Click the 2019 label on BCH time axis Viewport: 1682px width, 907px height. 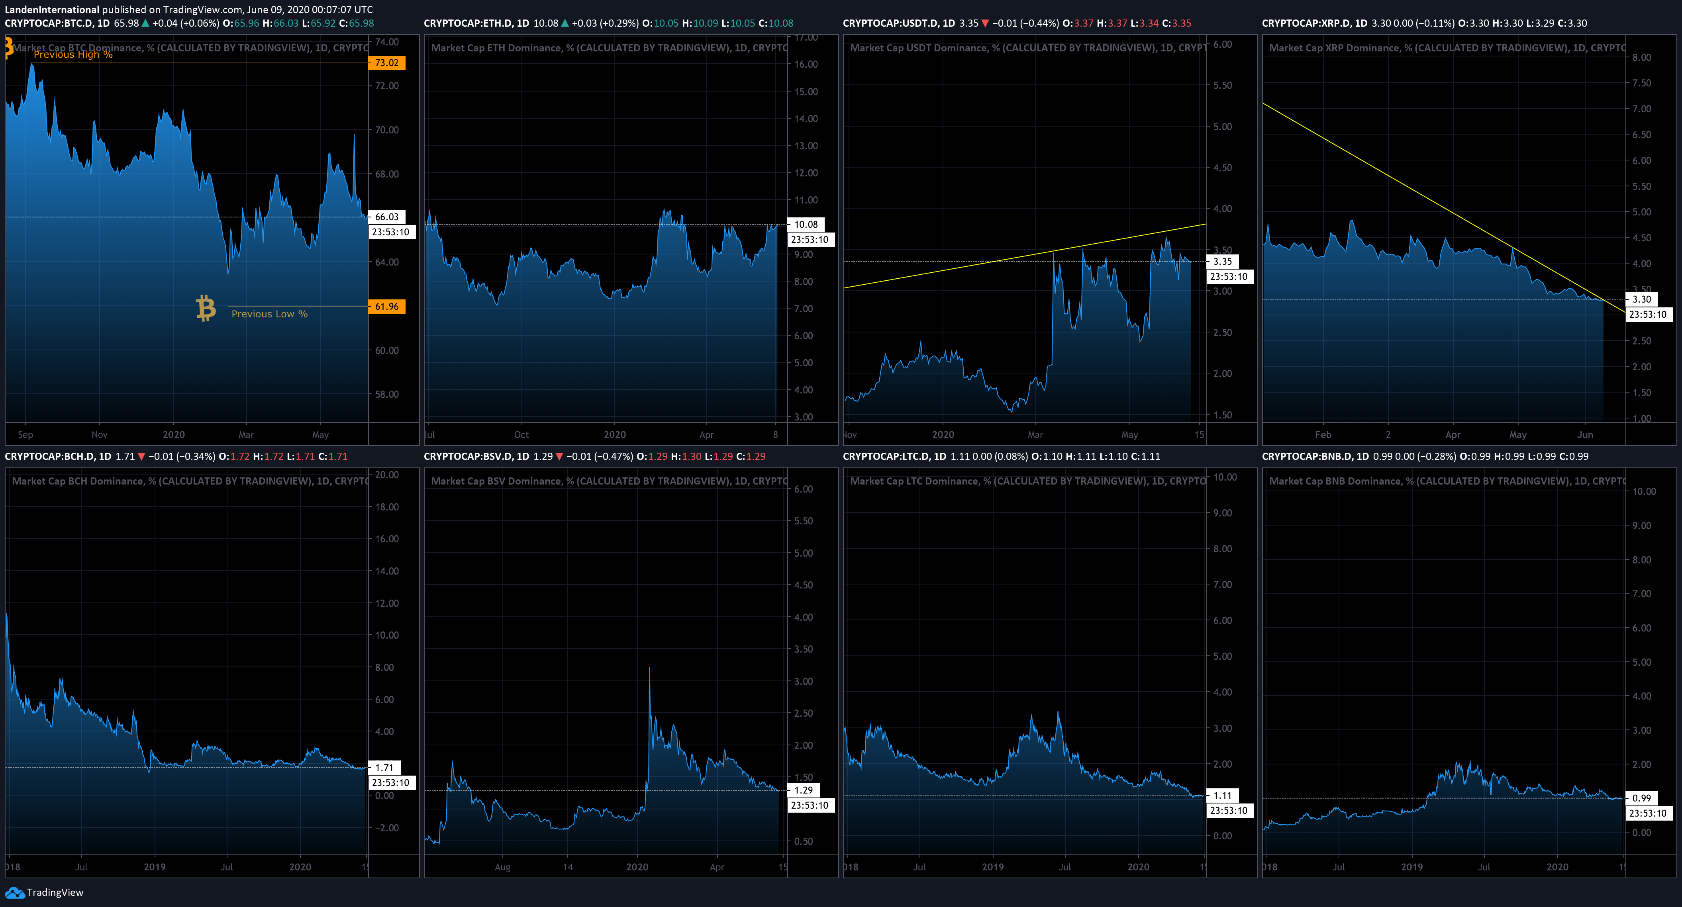click(155, 867)
